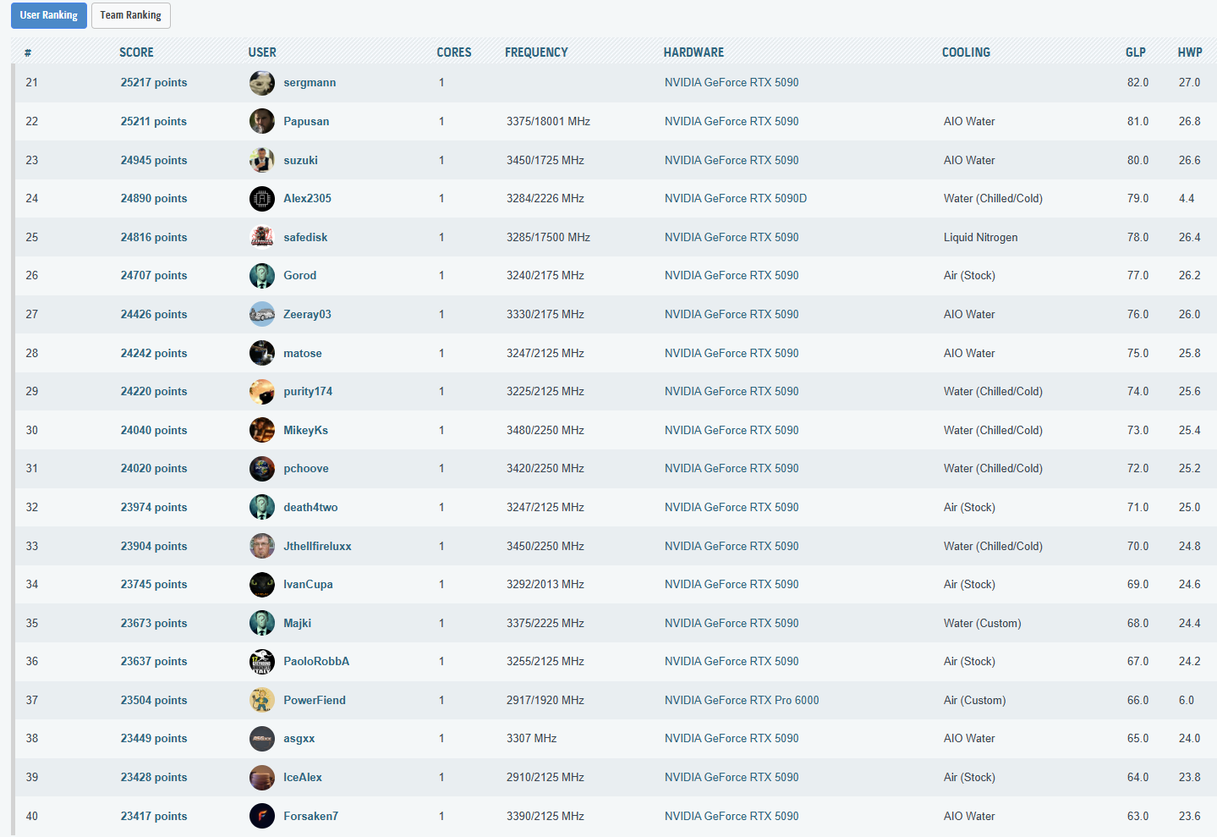Select Zeeray03's car avatar
The image size is (1217, 837).
(x=261, y=314)
